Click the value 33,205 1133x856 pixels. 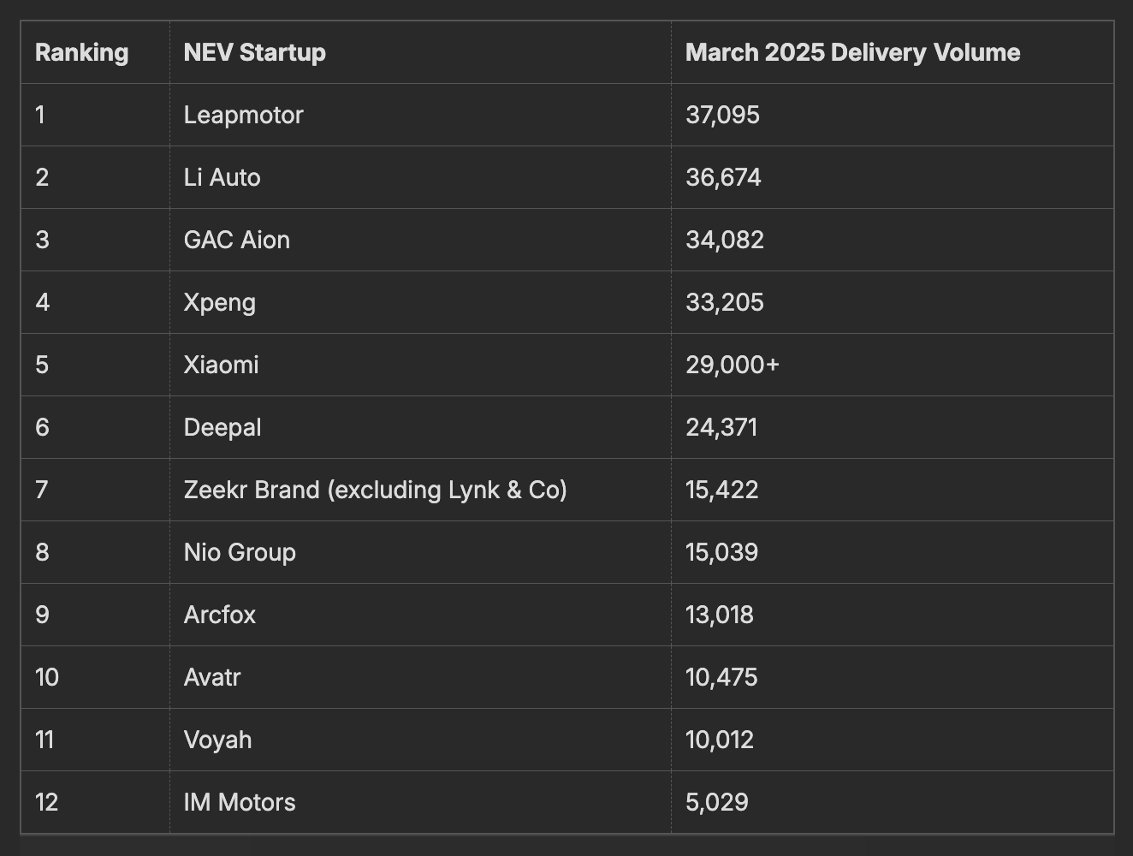pos(725,302)
